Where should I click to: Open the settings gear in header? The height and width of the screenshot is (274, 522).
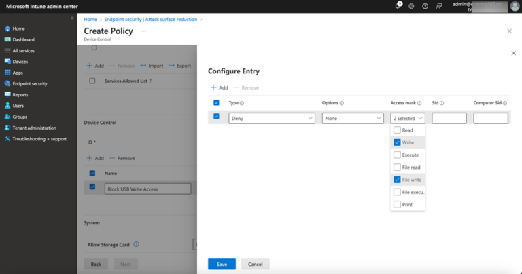point(411,6)
